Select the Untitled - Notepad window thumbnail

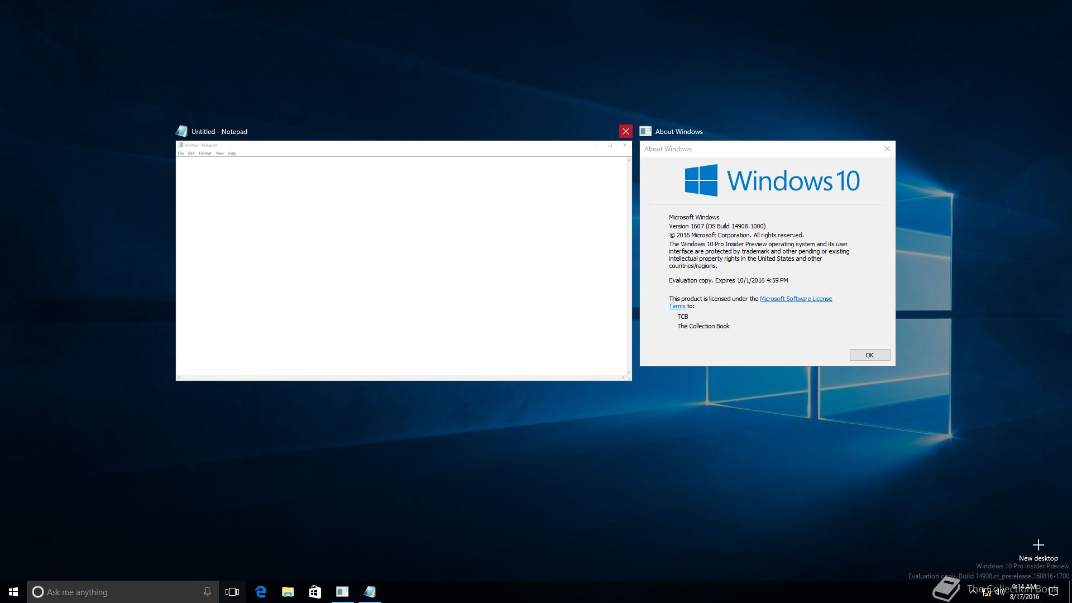coord(404,261)
